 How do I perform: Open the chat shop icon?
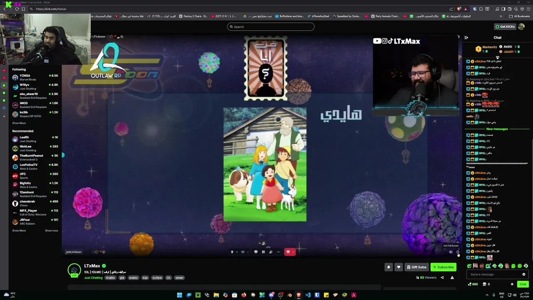(x=485, y=284)
